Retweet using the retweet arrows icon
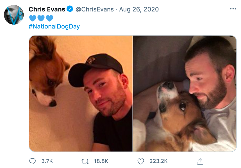The image size is (241, 168). click(x=85, y=161)
